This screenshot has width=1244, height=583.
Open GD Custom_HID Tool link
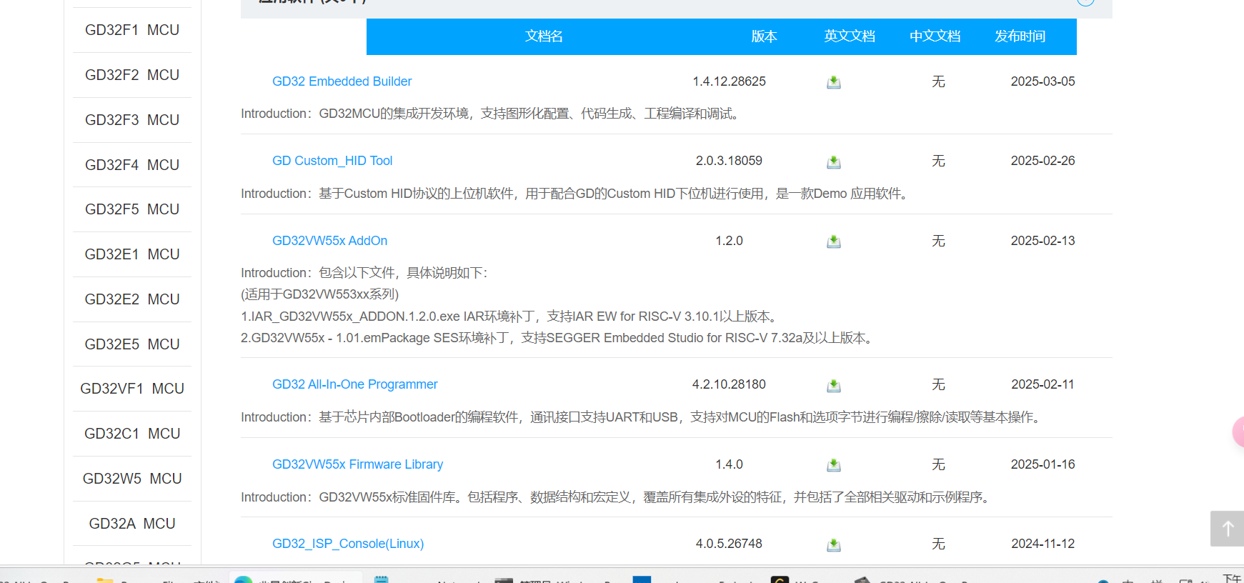click(332, 161)
